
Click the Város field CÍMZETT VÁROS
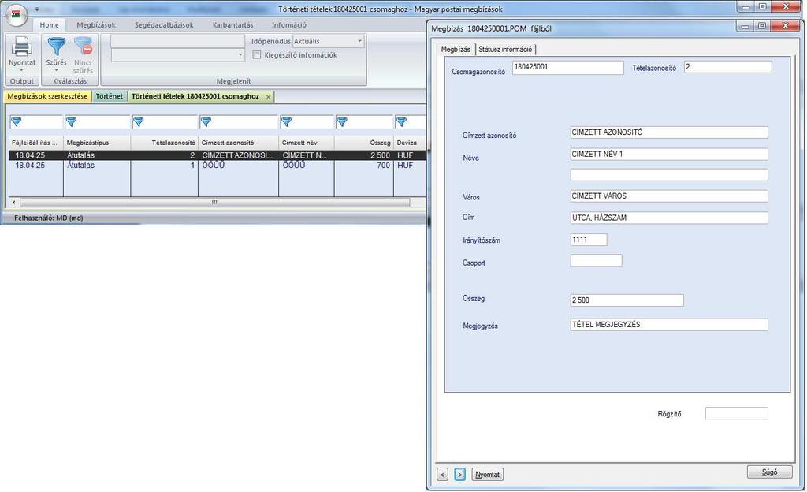click(x=669, y=196)
